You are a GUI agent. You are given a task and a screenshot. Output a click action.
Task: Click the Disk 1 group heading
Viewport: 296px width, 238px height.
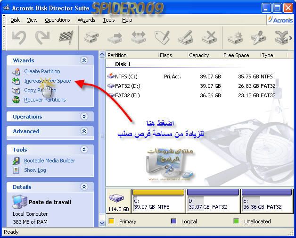coord(123,64)
